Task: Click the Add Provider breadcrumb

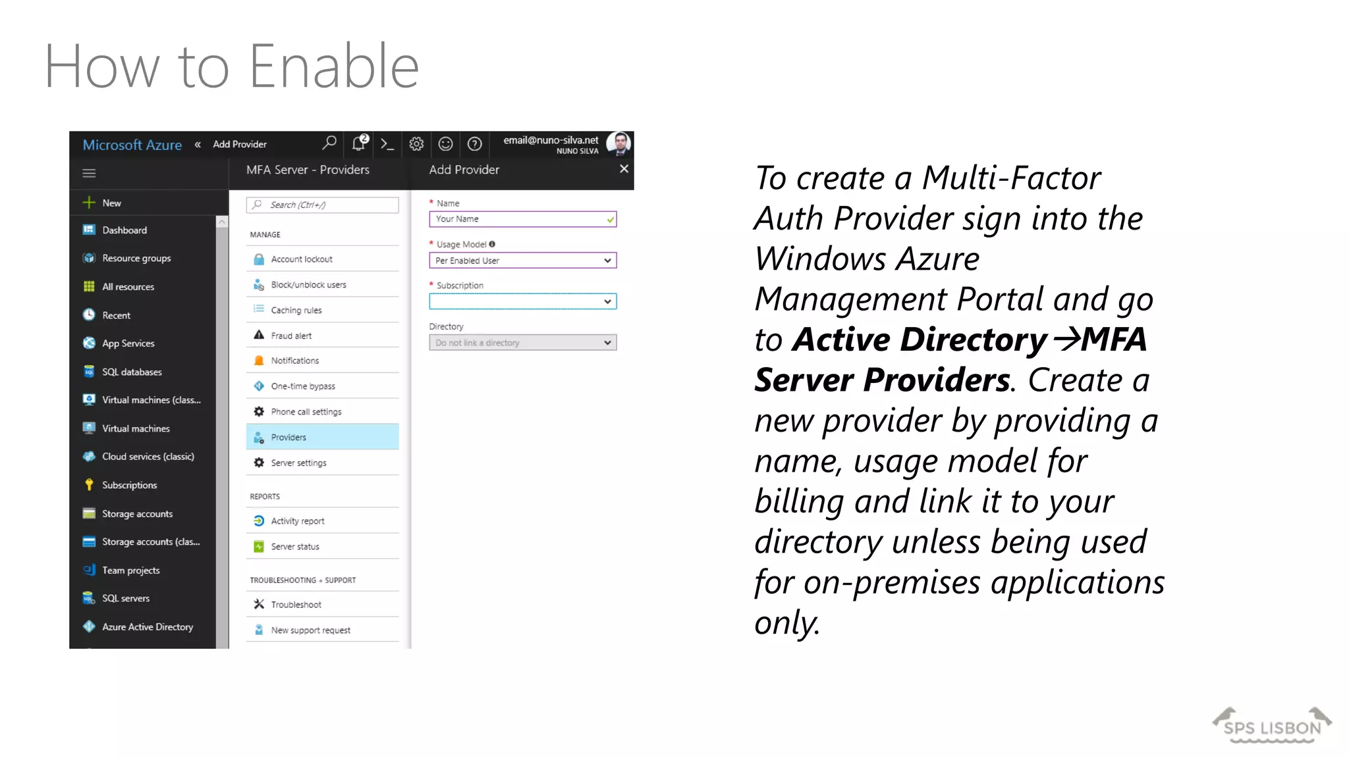Action: (x=240, y=144)
